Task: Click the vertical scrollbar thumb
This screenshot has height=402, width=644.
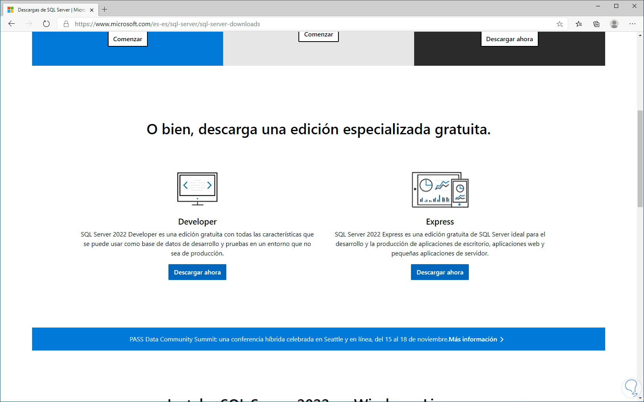Action: [640, 158]
